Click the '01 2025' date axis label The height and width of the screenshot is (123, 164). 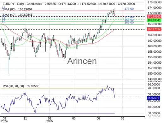point(50,120)
